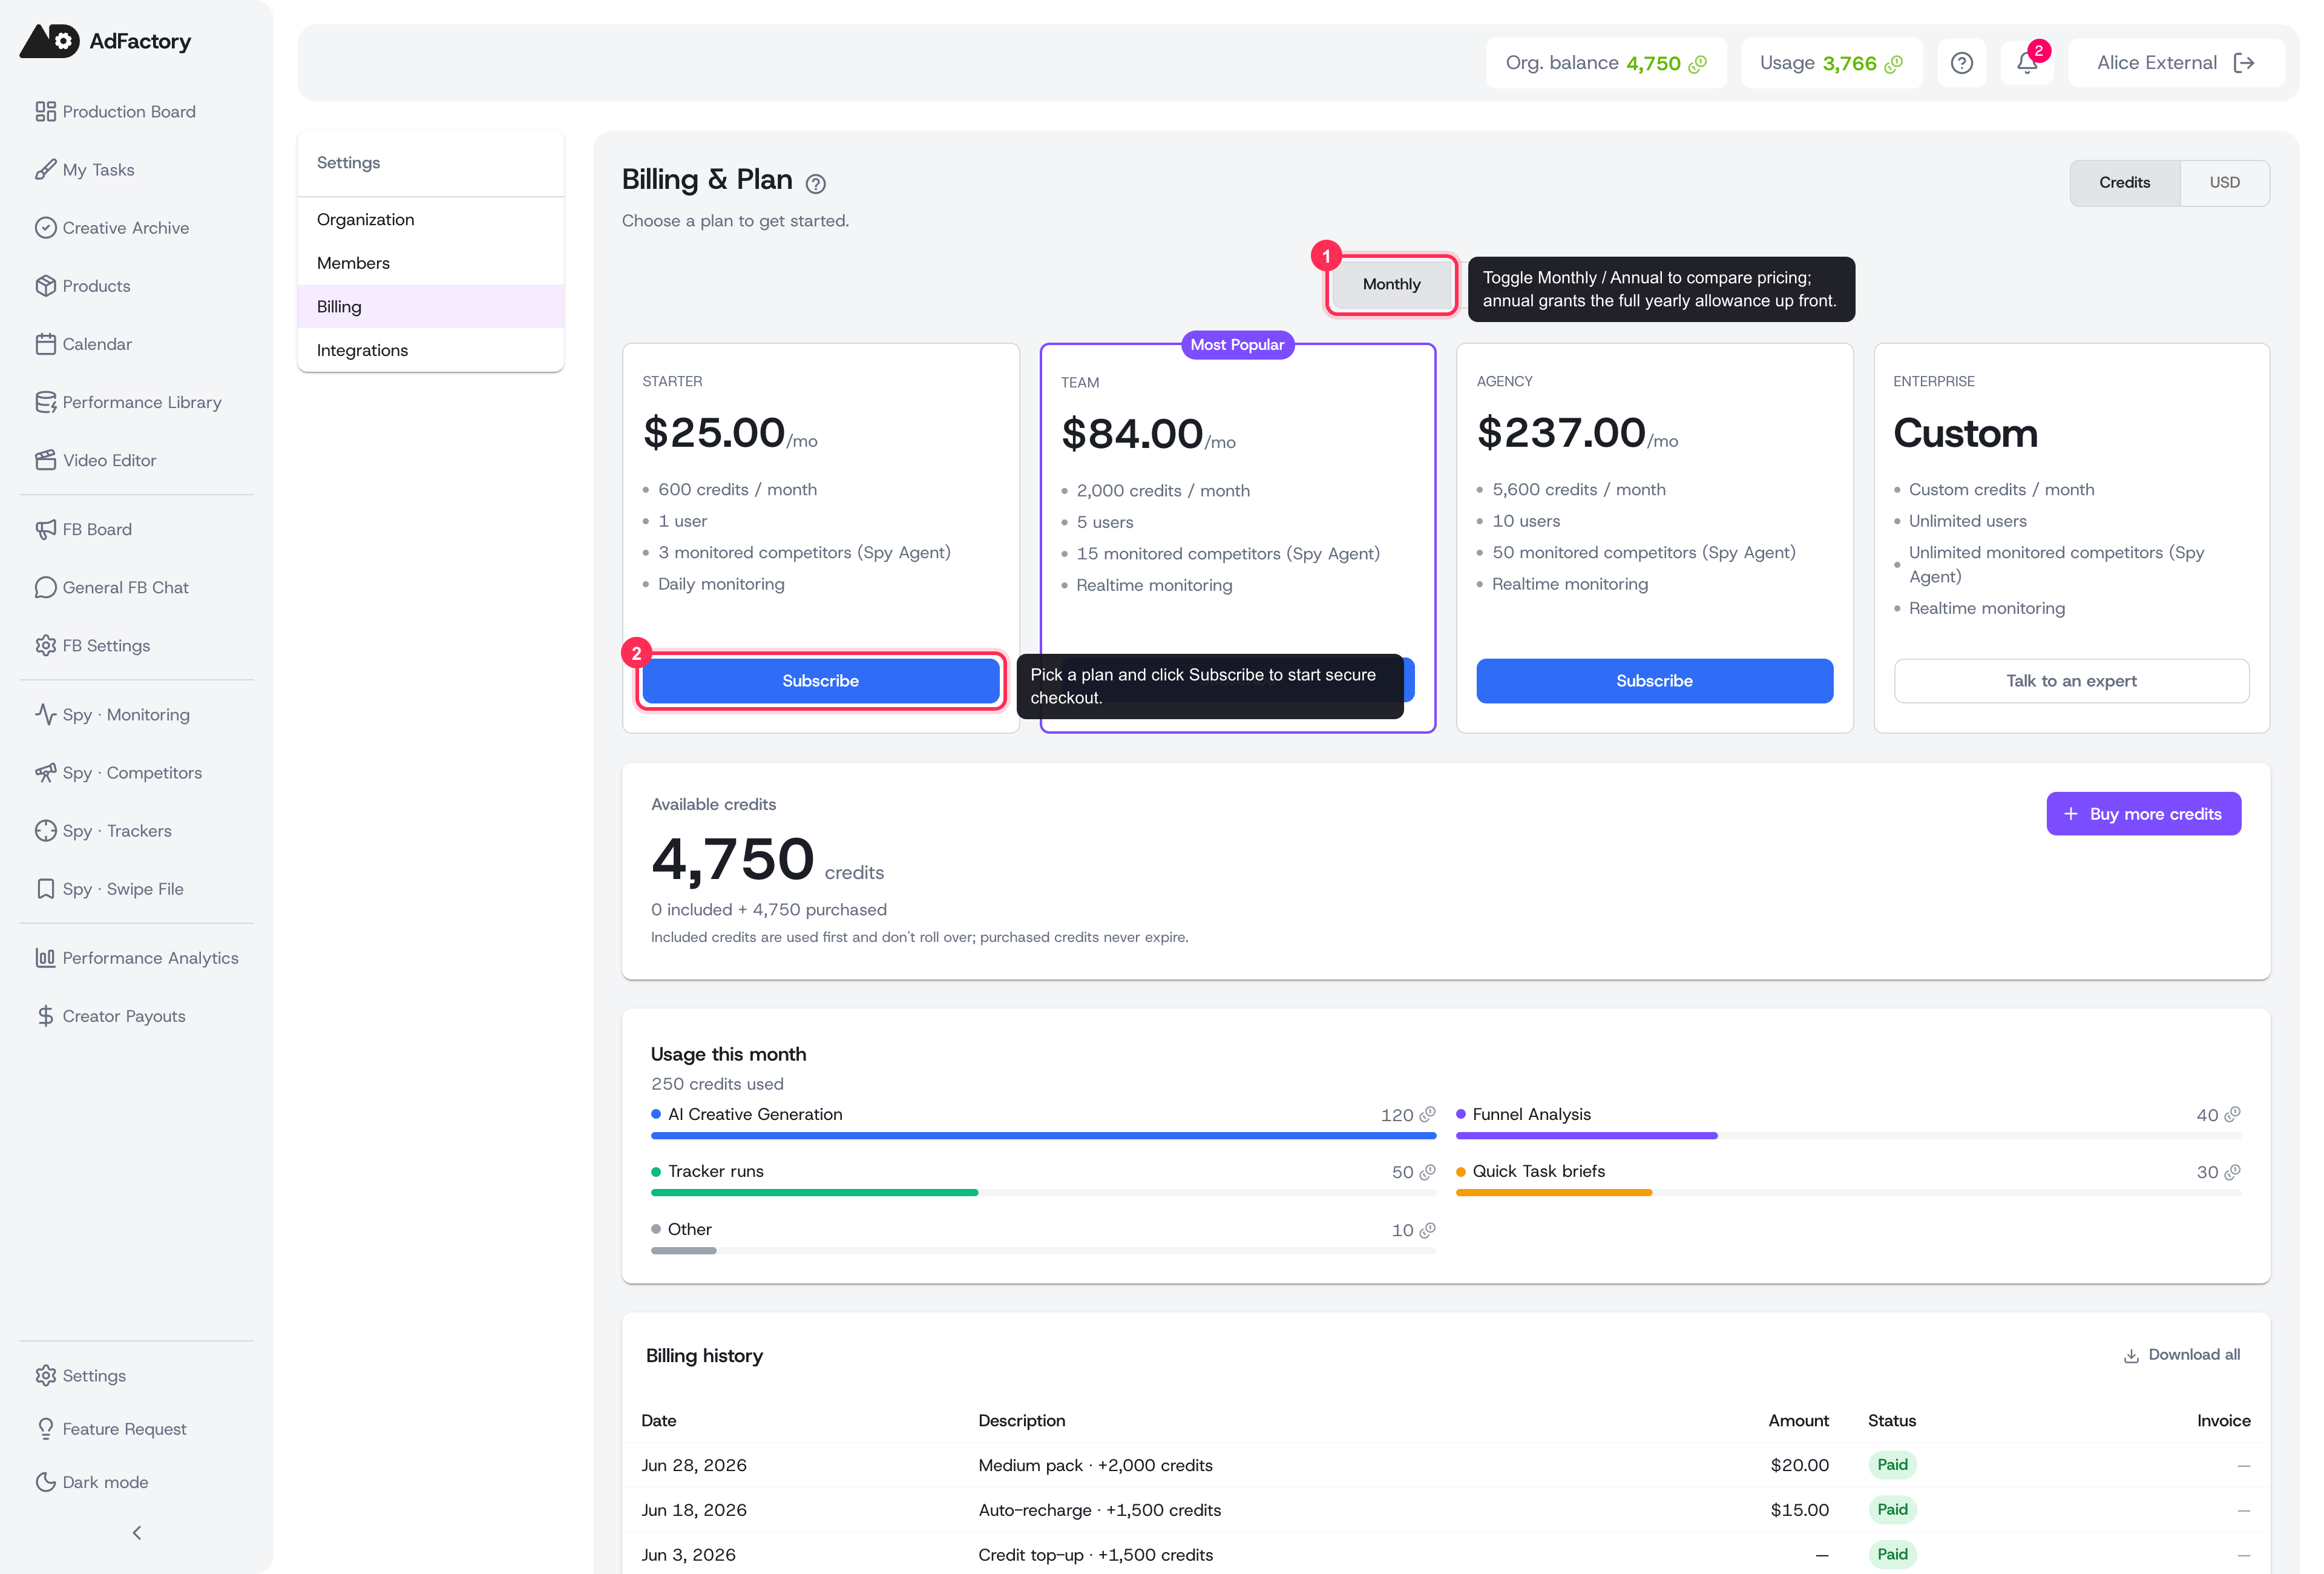Click the Org. balance indicator
Viewport: 2324px width, 1574px height.
click(1606, 63)
